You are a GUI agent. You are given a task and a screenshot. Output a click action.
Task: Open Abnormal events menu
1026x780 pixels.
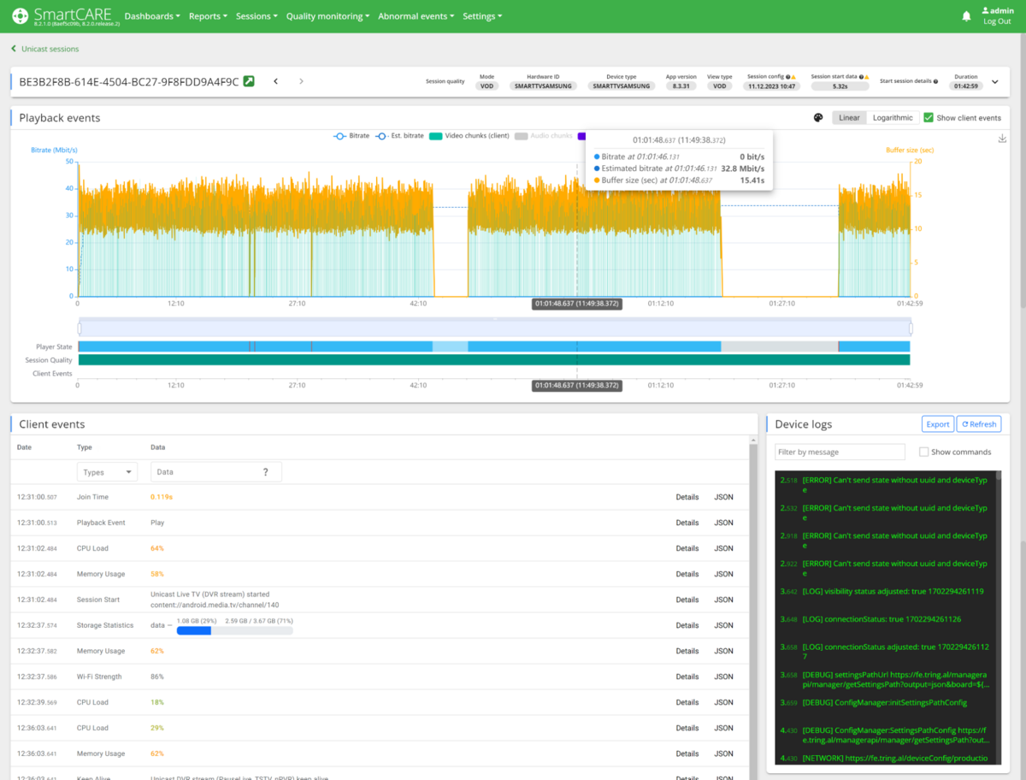pos(416,16)
